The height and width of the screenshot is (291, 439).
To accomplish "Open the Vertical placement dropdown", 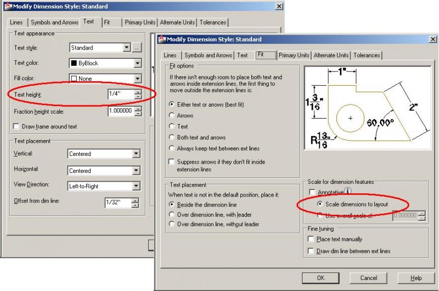I will (136, 154).
